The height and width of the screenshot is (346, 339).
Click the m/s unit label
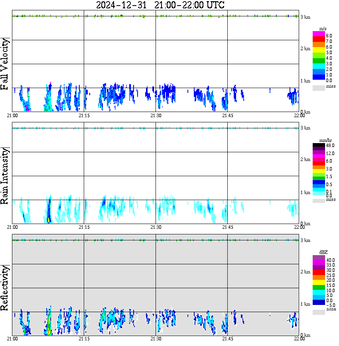coord(323,29)
